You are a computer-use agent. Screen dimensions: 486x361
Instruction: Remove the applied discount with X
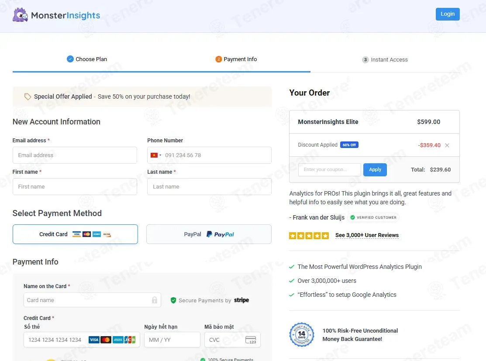(x=447, y=145)
